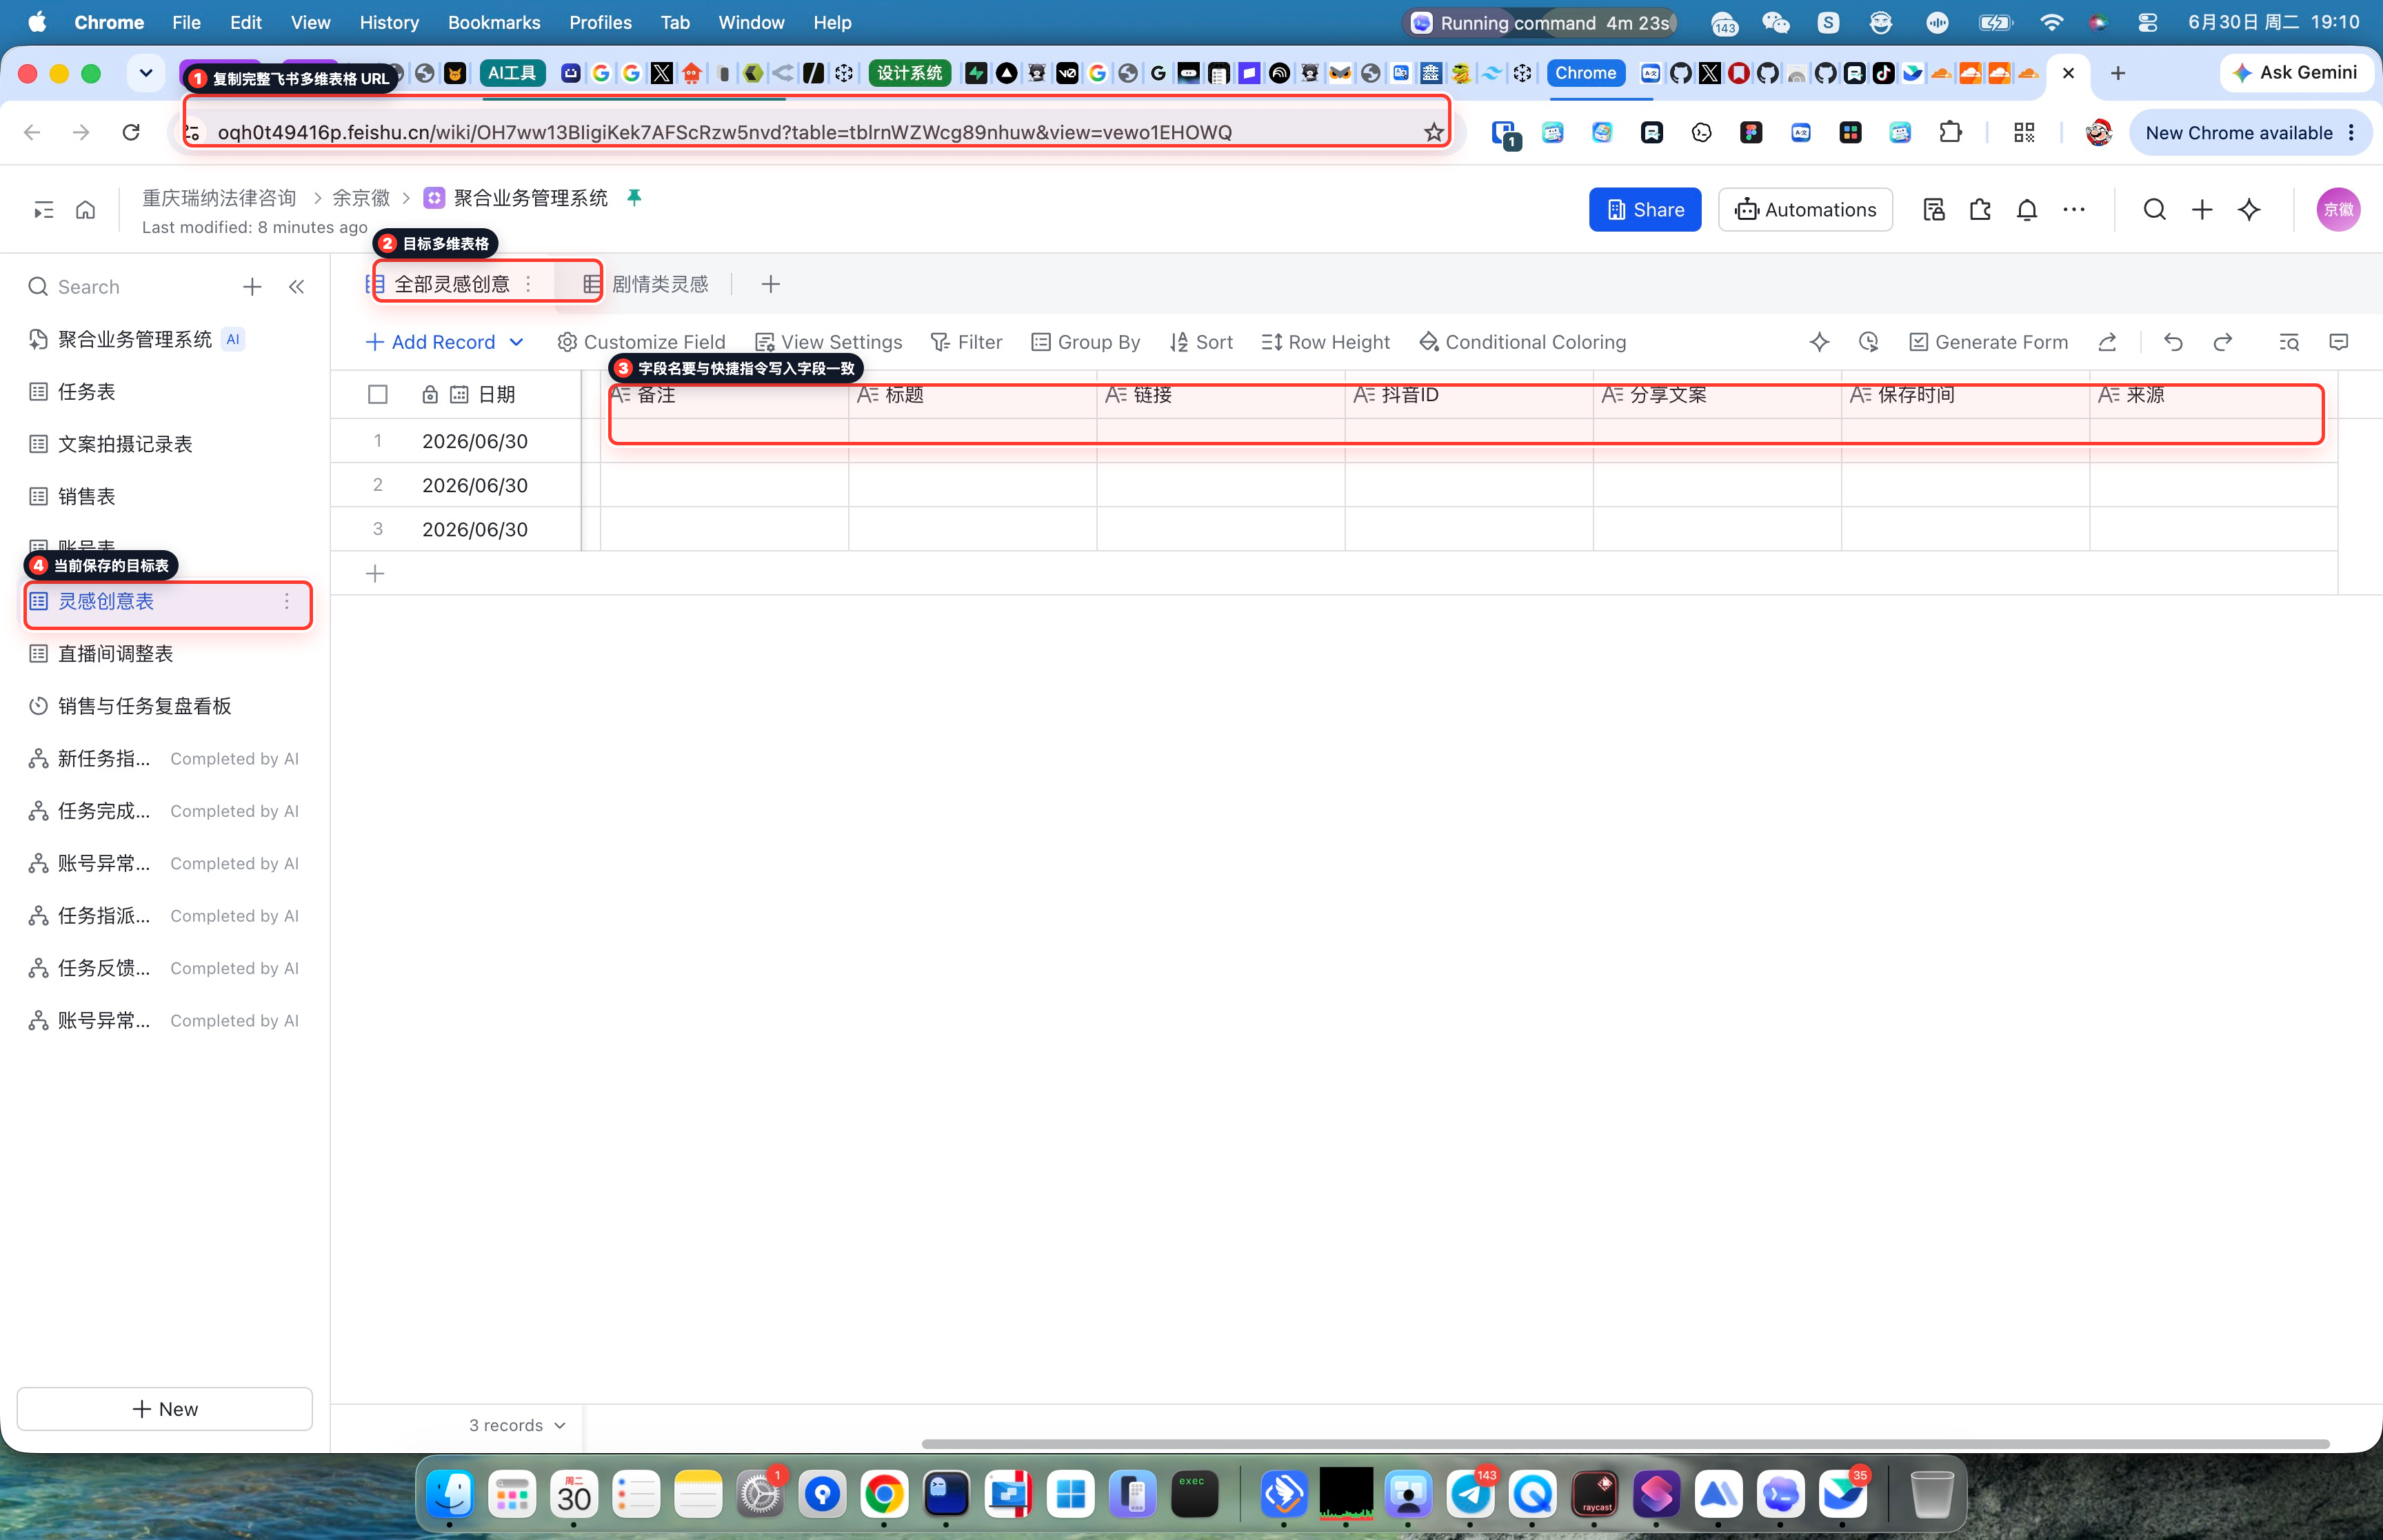
Task: Open the record history clock icon
Action: (1869, 342)
